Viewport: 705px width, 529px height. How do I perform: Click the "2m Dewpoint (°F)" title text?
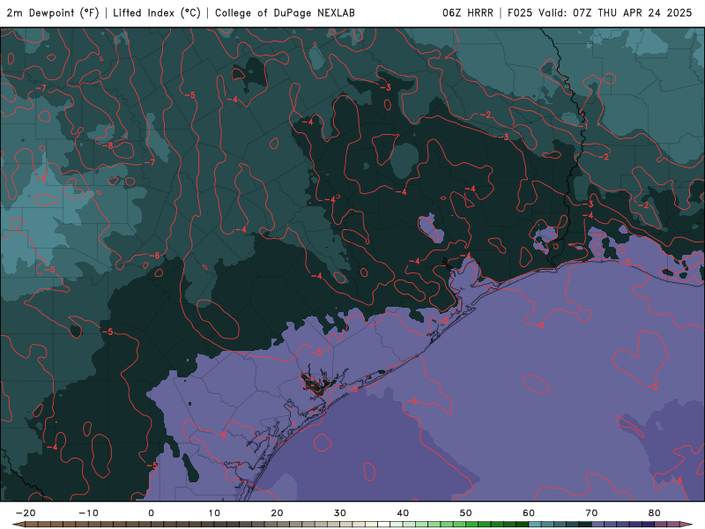click(53, 13)
